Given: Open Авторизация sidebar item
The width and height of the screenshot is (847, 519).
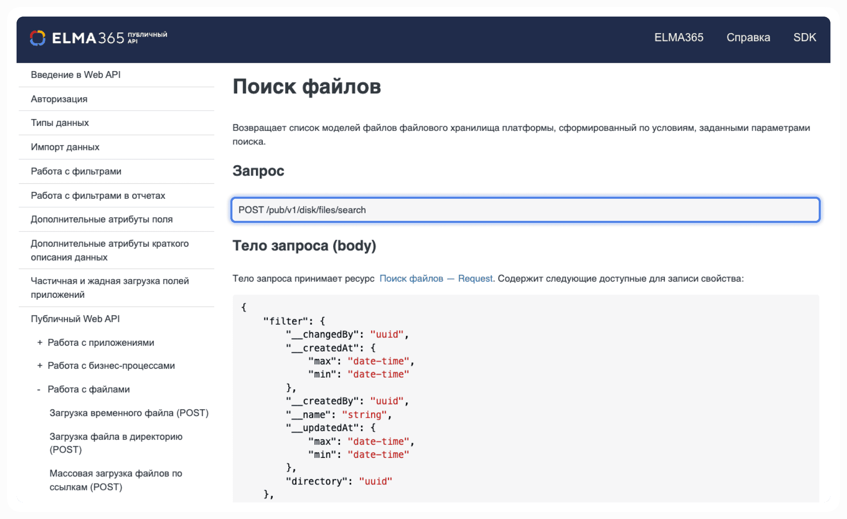Looking at the screenshot, I should (x=59, y=99).
